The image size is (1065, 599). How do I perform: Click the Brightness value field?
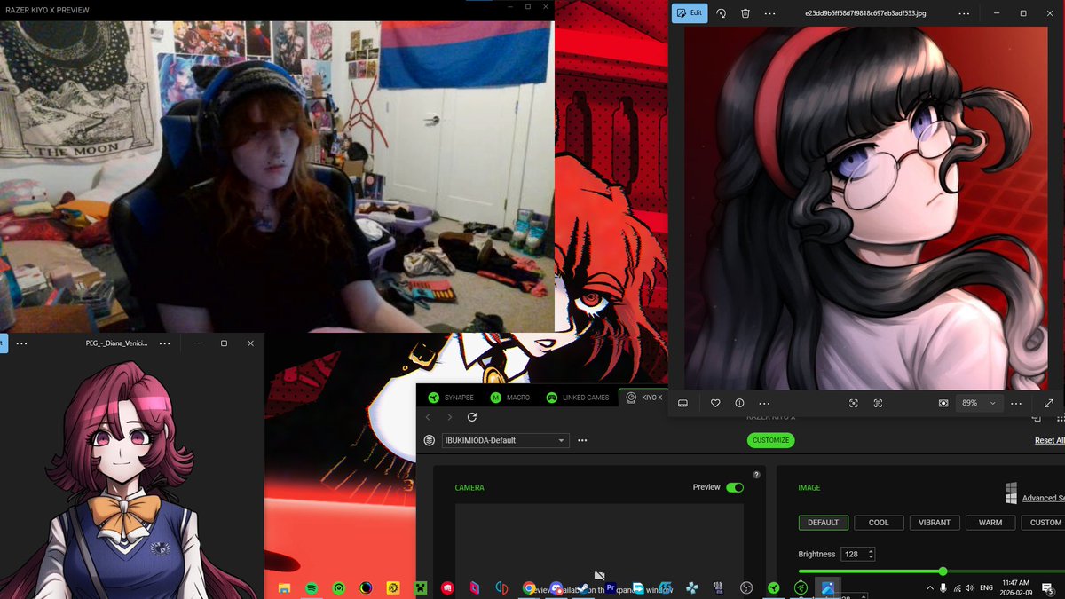(x=858, y=554)
